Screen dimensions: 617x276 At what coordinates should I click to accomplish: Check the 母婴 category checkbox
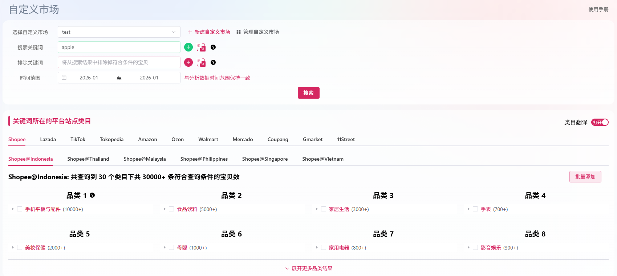click(171, 247)
